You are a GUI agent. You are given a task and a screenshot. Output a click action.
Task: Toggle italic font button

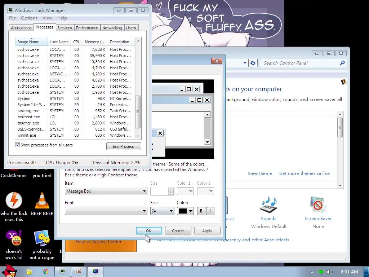210,211
